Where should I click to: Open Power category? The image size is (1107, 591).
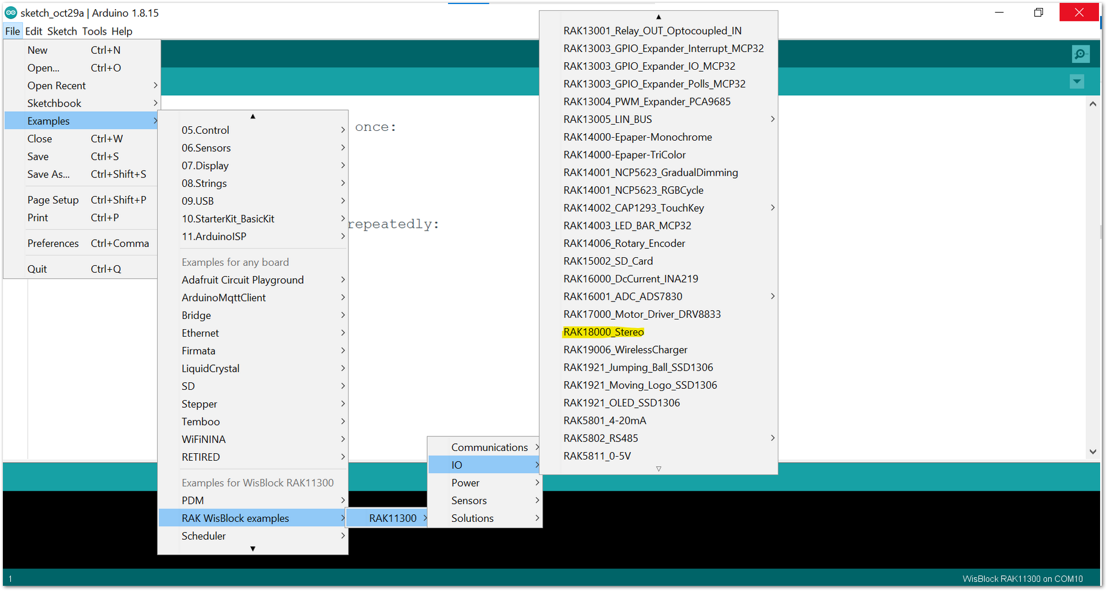point(485,483)
